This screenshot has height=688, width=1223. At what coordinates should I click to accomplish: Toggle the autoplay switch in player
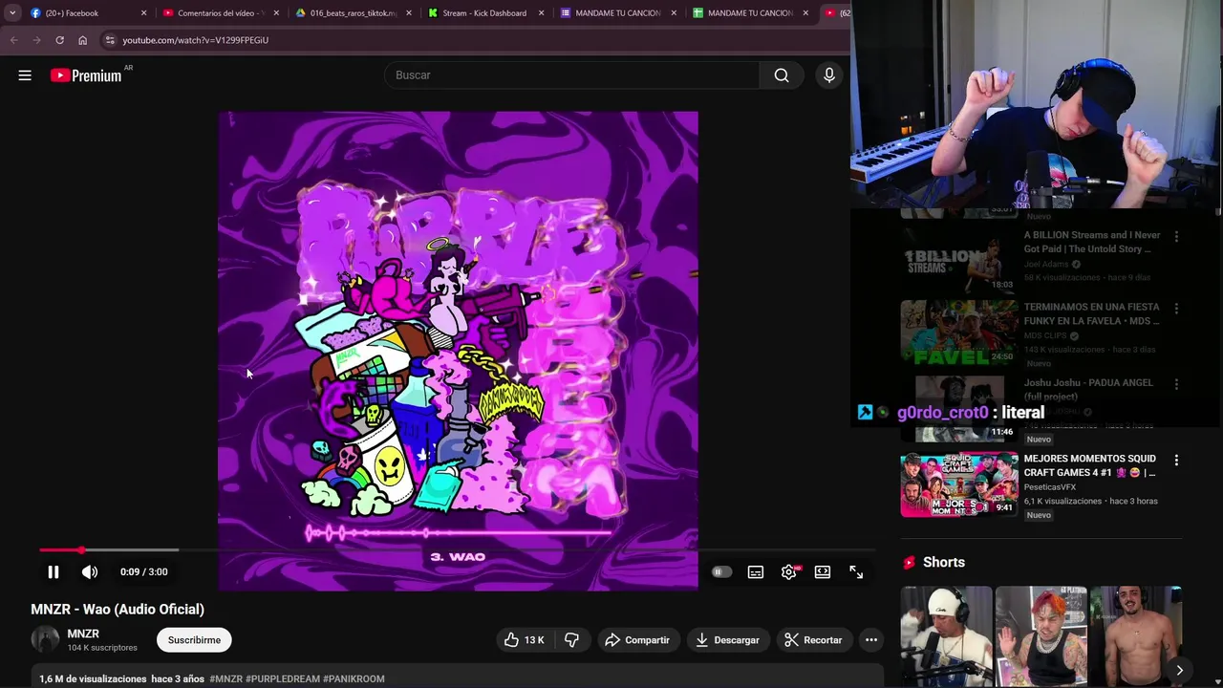coord(721,571)
